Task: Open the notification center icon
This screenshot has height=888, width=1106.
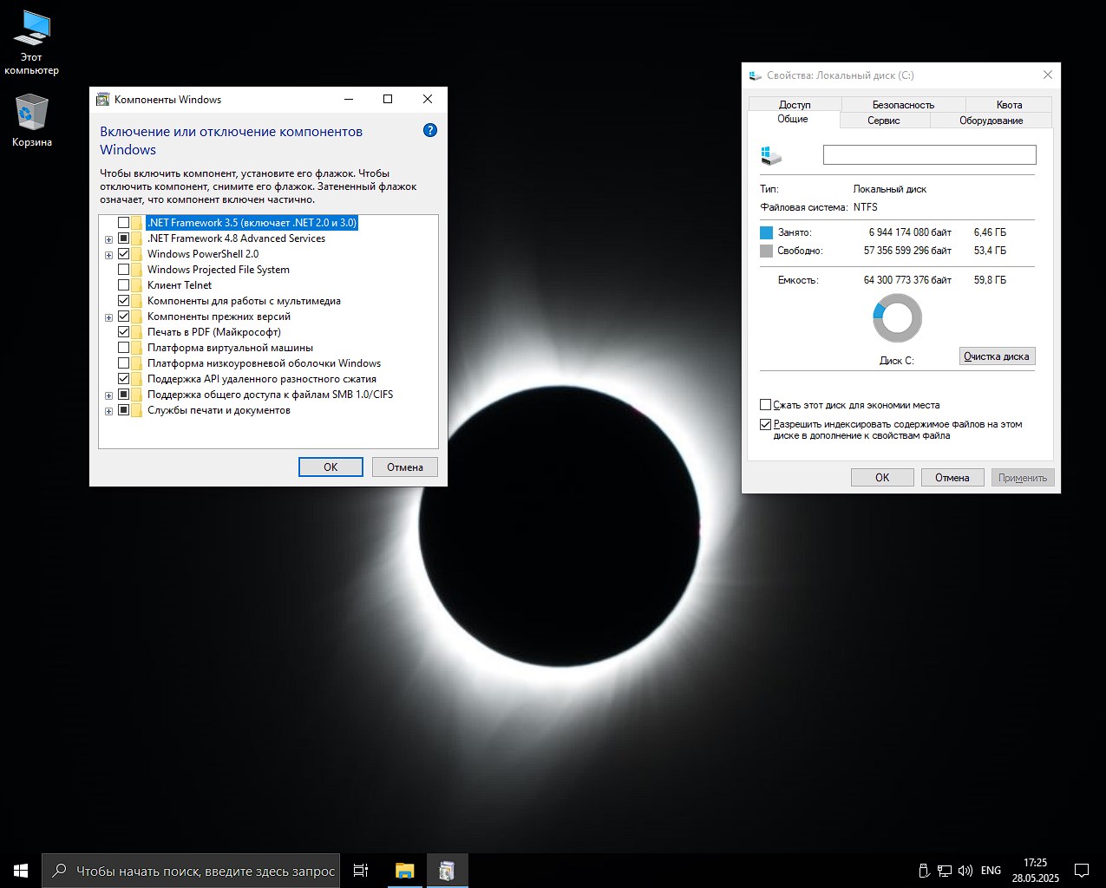Action: 1082,871
